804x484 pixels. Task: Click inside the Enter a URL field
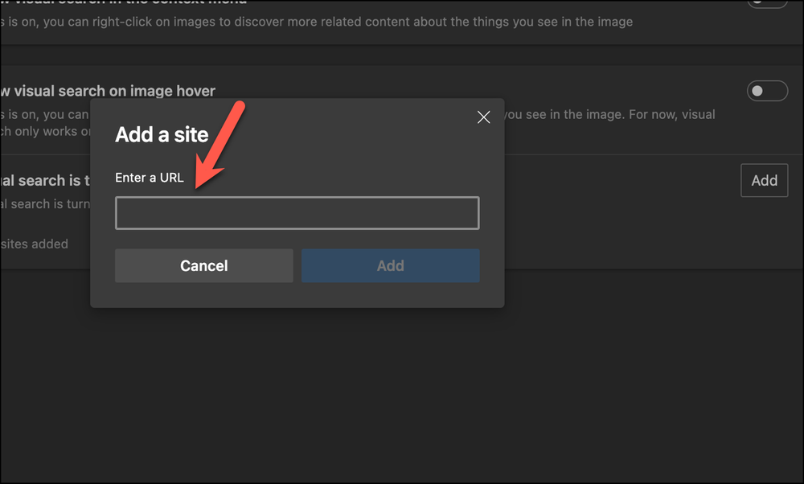[297, 212]
